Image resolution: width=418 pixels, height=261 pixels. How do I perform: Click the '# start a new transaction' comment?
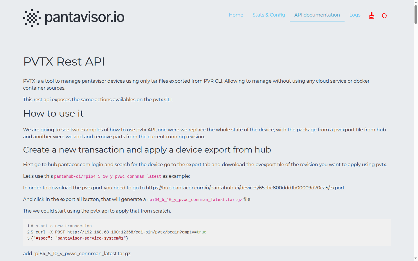click(x=61, y=226)
